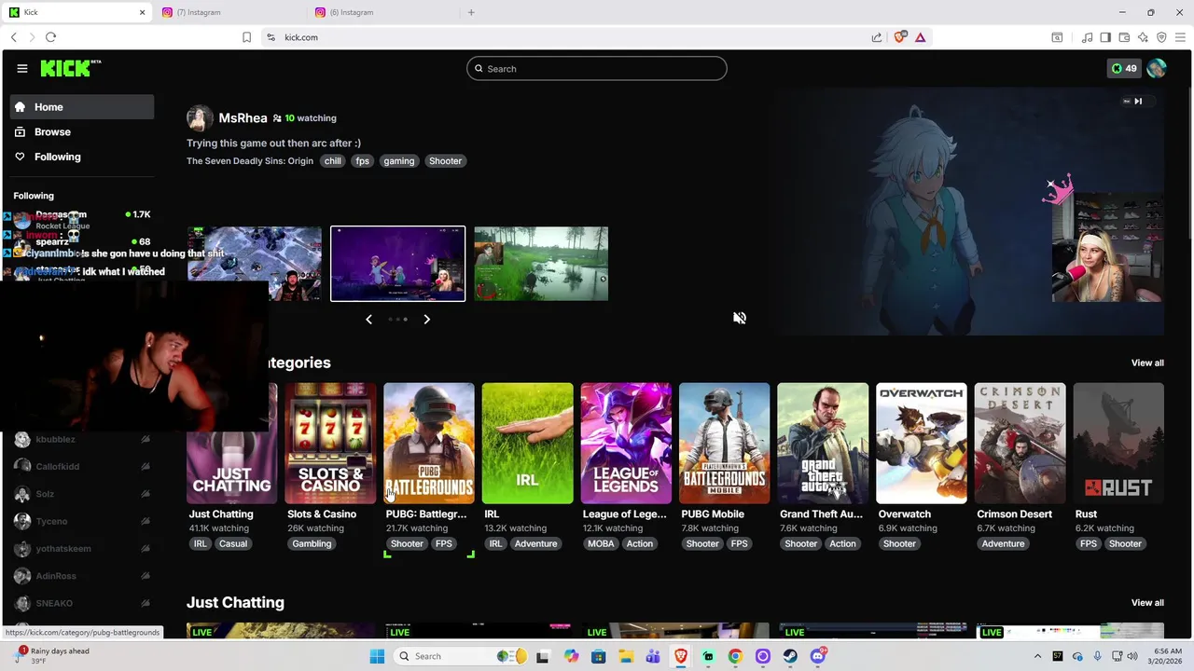Image resolution: width=1194 pixels, height=671 pixels.
Task: Open Leo AI sparkle icon
Action: [x=1143, y=37]
